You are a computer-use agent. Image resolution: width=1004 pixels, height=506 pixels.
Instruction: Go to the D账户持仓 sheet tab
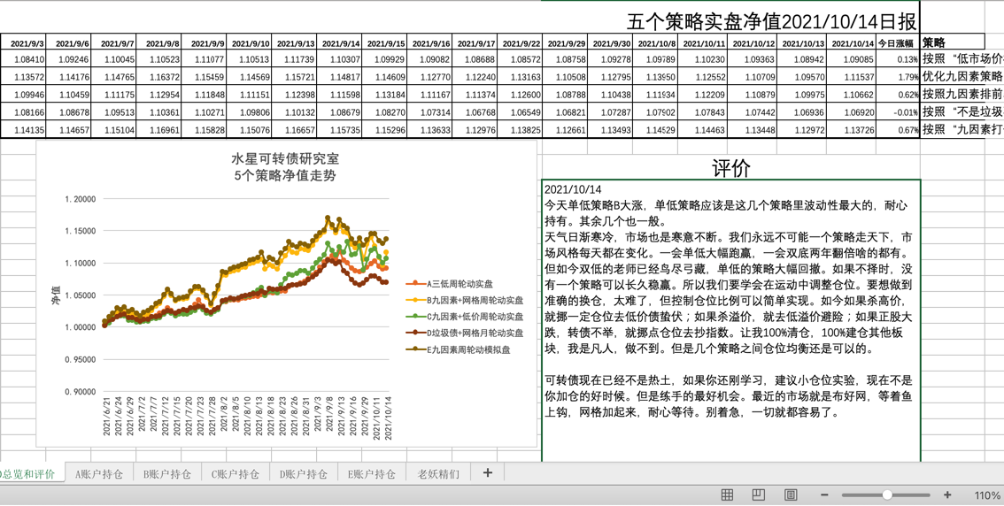coord(304,474)
